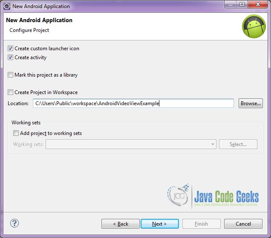This screenshot has width=271, height=238.
Task: Enable Add project to working sets
Action: [x=16, y=133]
